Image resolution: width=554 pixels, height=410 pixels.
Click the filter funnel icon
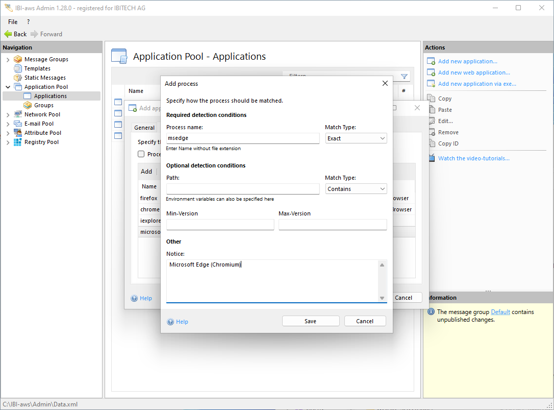(404, 77)
